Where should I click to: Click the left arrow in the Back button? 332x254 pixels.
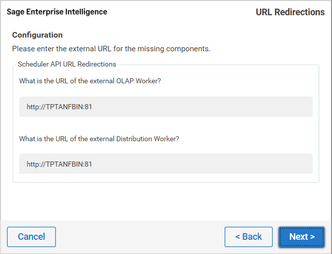[238, 237]
